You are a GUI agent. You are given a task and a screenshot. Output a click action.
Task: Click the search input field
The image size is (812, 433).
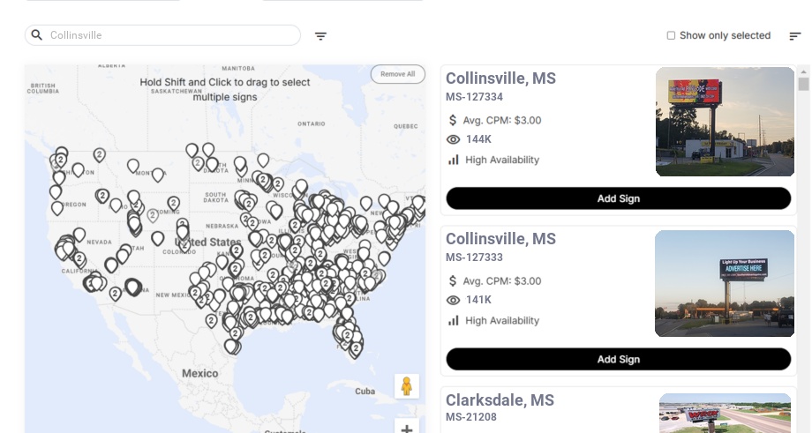coord(172,35)
